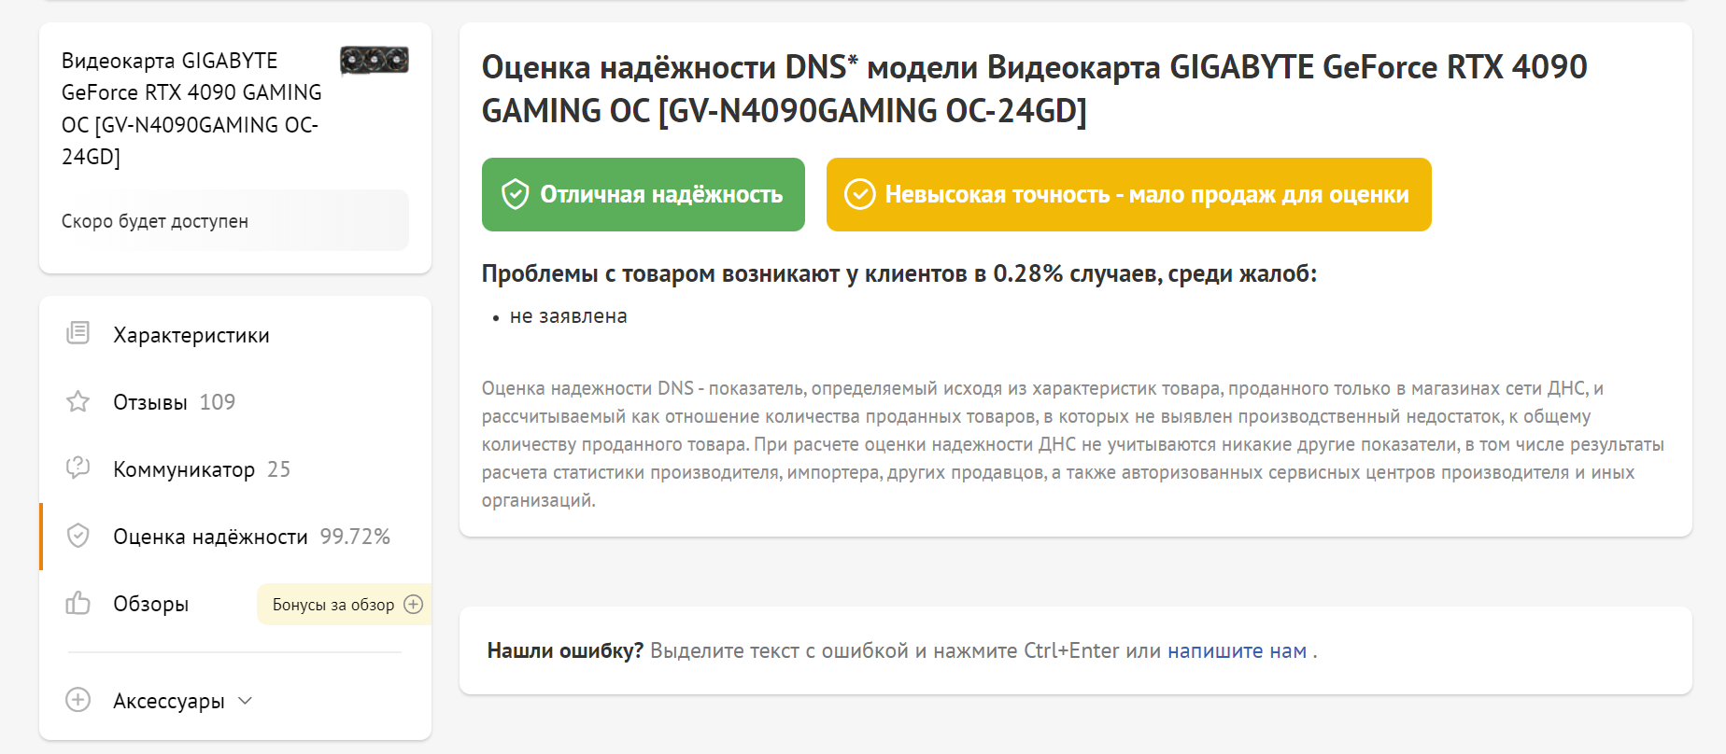Click the Нашли ошибку? text
Viewport: 1726px width, 754px height.
pyautogui.click(x=565, y=650)
